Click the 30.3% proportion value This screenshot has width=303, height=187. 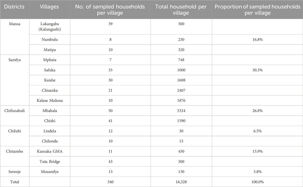point(257,70)
